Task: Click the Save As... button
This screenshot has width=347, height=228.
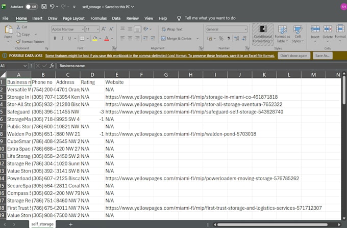Action: pyautogui.click(x=322, y=55)
